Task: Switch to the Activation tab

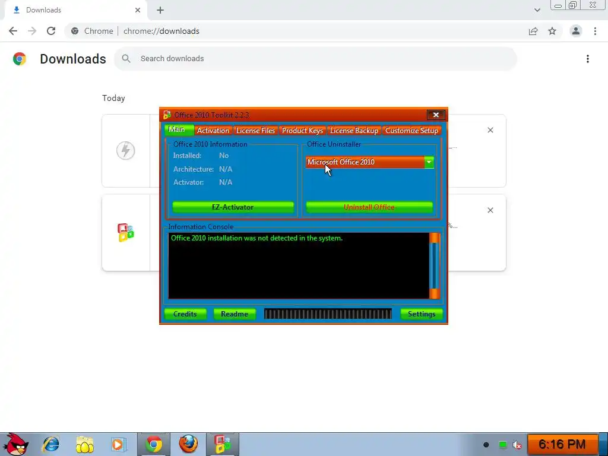Action: point(213,131)
